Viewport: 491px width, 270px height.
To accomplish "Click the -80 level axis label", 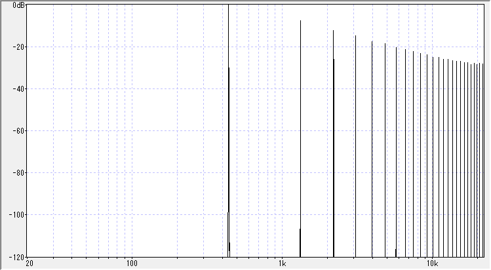I will click(x=18, y=173).
